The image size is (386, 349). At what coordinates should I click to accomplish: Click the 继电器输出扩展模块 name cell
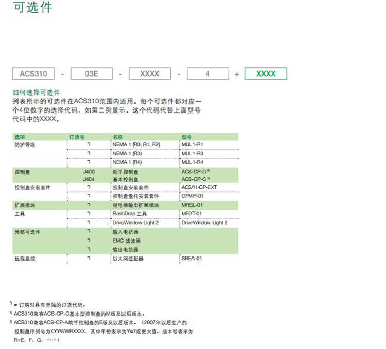[x=136, y=205]
